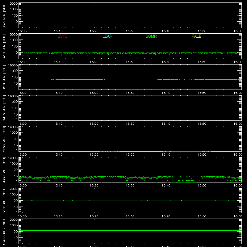Select the 610 MHz [SFU] axis title
Viewport: 247px width, 247px height.
(4, 77)
